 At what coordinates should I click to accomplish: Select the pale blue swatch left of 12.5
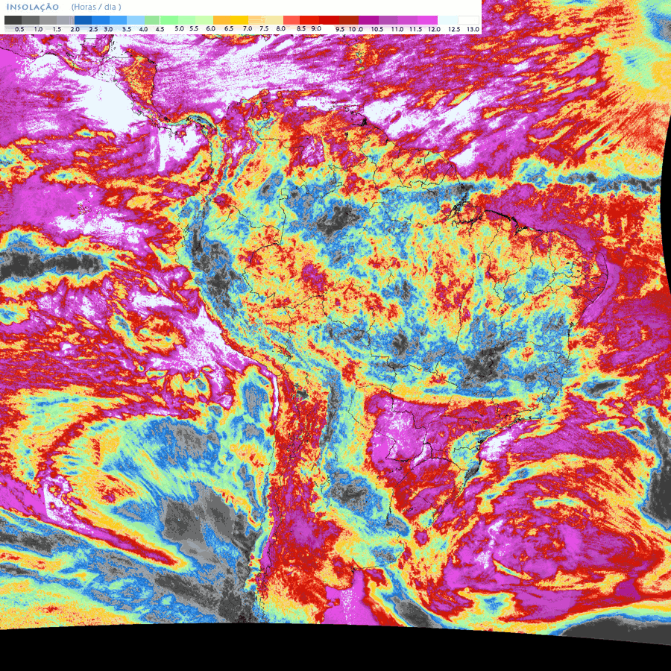(448, 20)
